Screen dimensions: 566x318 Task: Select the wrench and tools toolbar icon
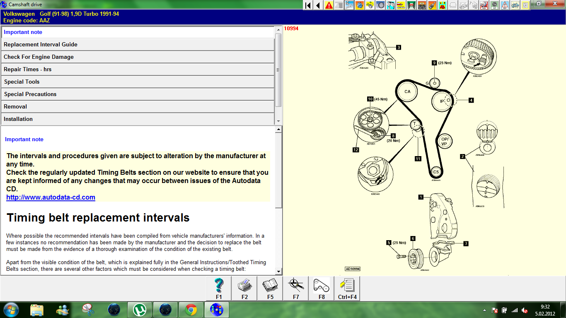coord(349,5)
